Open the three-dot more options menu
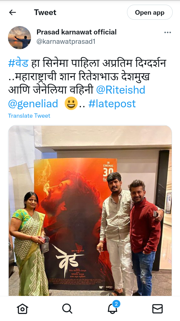The image size is (180, 321). (x=168, y=32)
